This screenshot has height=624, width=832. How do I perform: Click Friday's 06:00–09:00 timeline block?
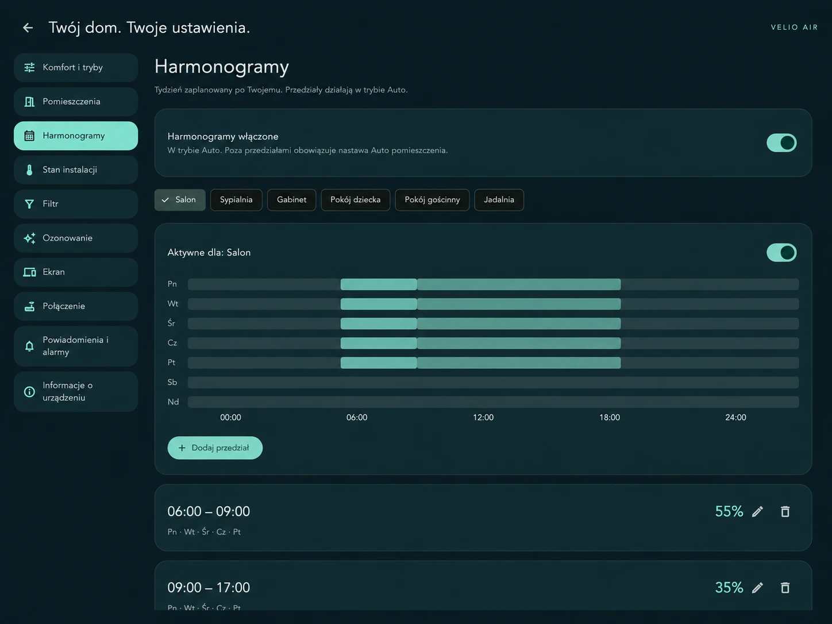pos(379,363)
